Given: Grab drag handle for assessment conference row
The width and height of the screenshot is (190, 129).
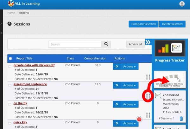Looking at the screenshot, I should click(x=148, y=96).
